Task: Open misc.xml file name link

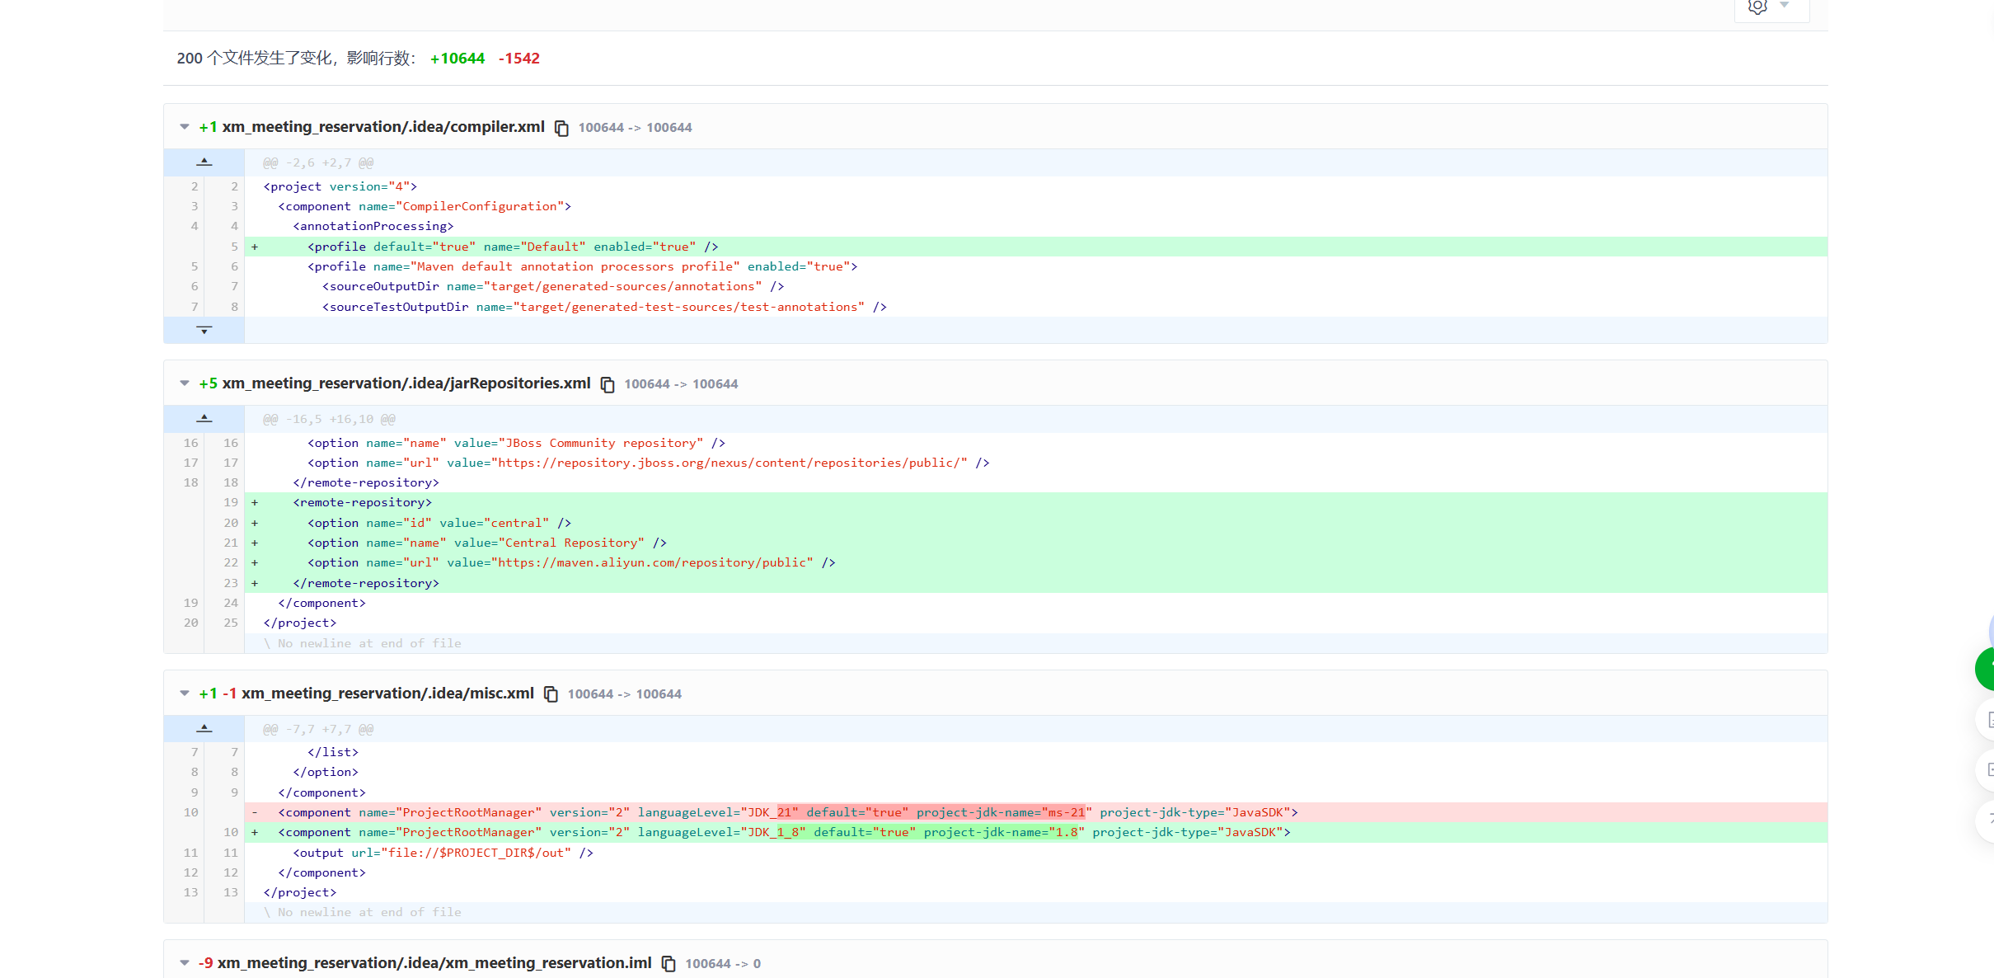Action: 387,694
